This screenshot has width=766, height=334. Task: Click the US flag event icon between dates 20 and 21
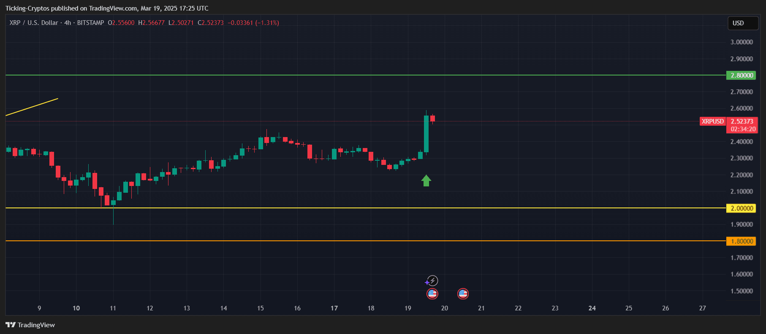[x=463, y=294]
